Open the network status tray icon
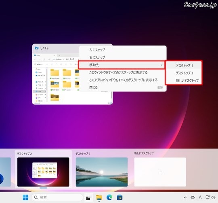 coord(208,197)
